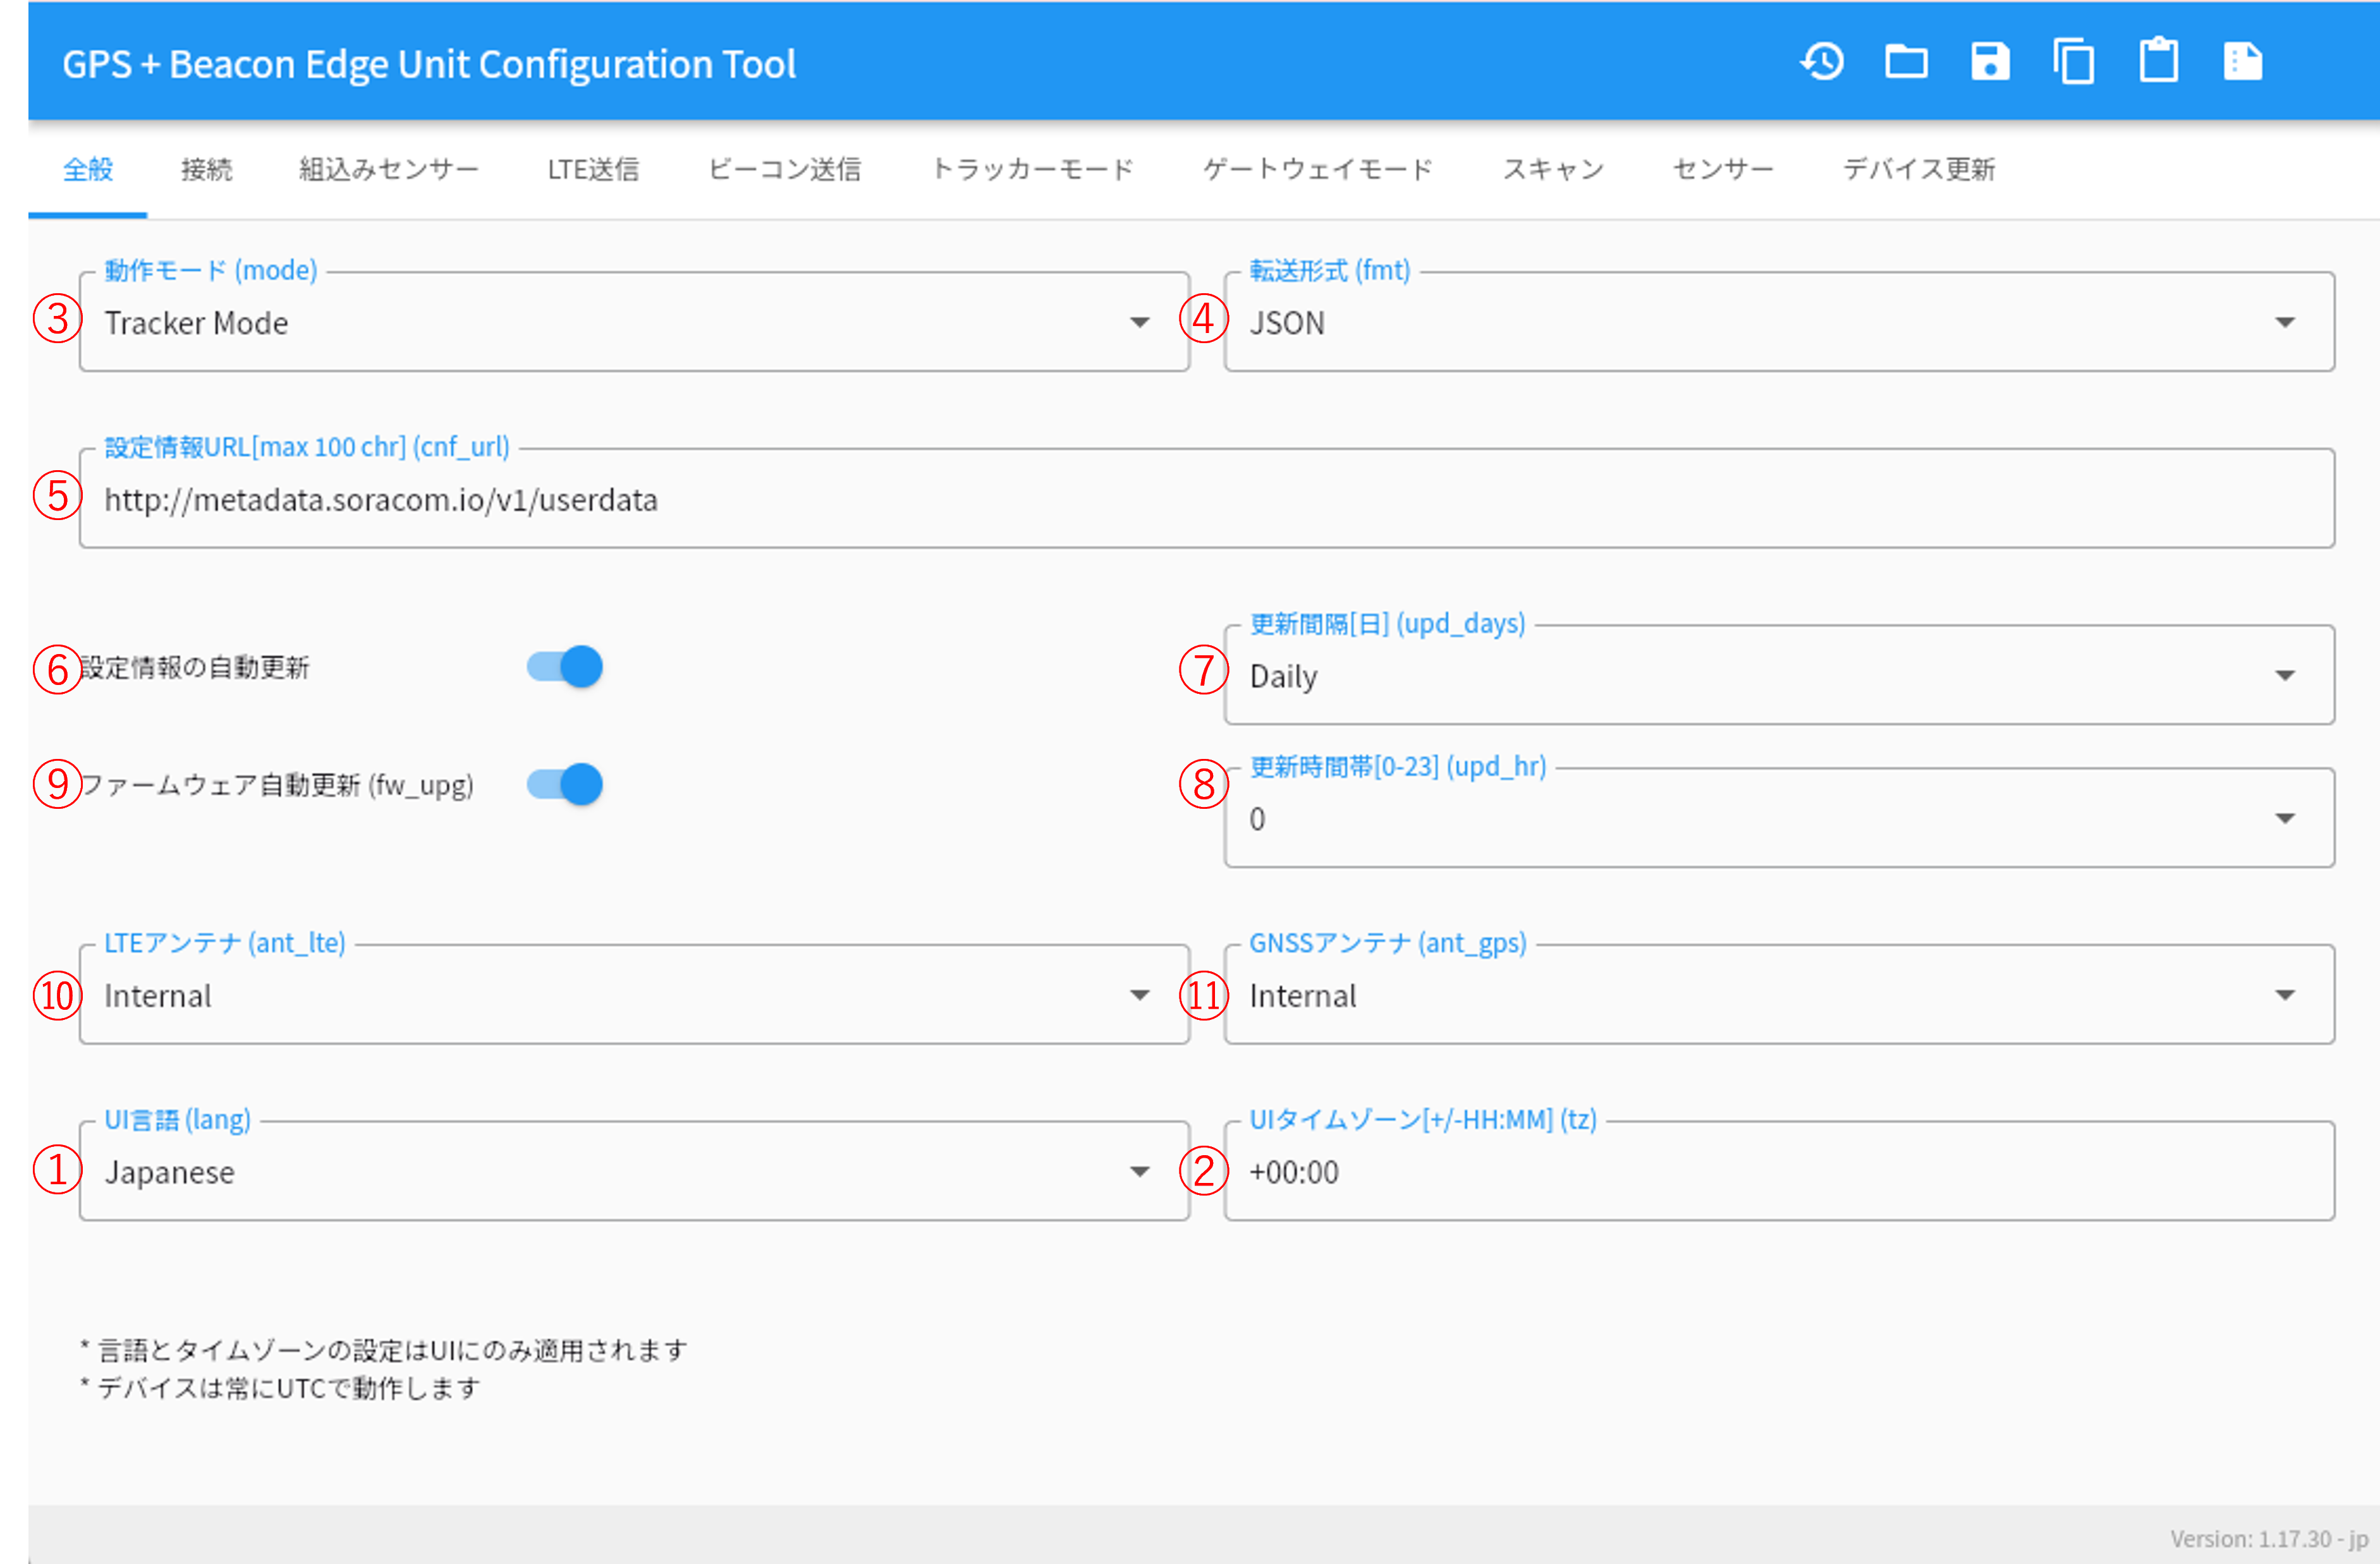Open the 動作モード (mode) dropdown
This screenshot has height=1564, width=2380.
(634, 322)
